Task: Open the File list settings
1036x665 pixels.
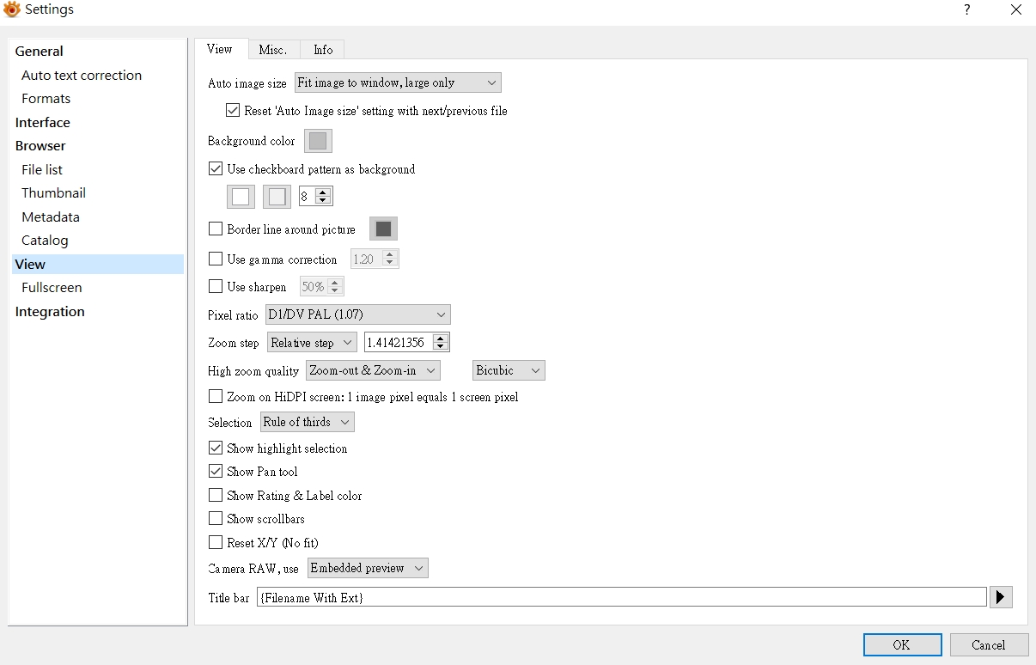Action: (x=42, y=170)
